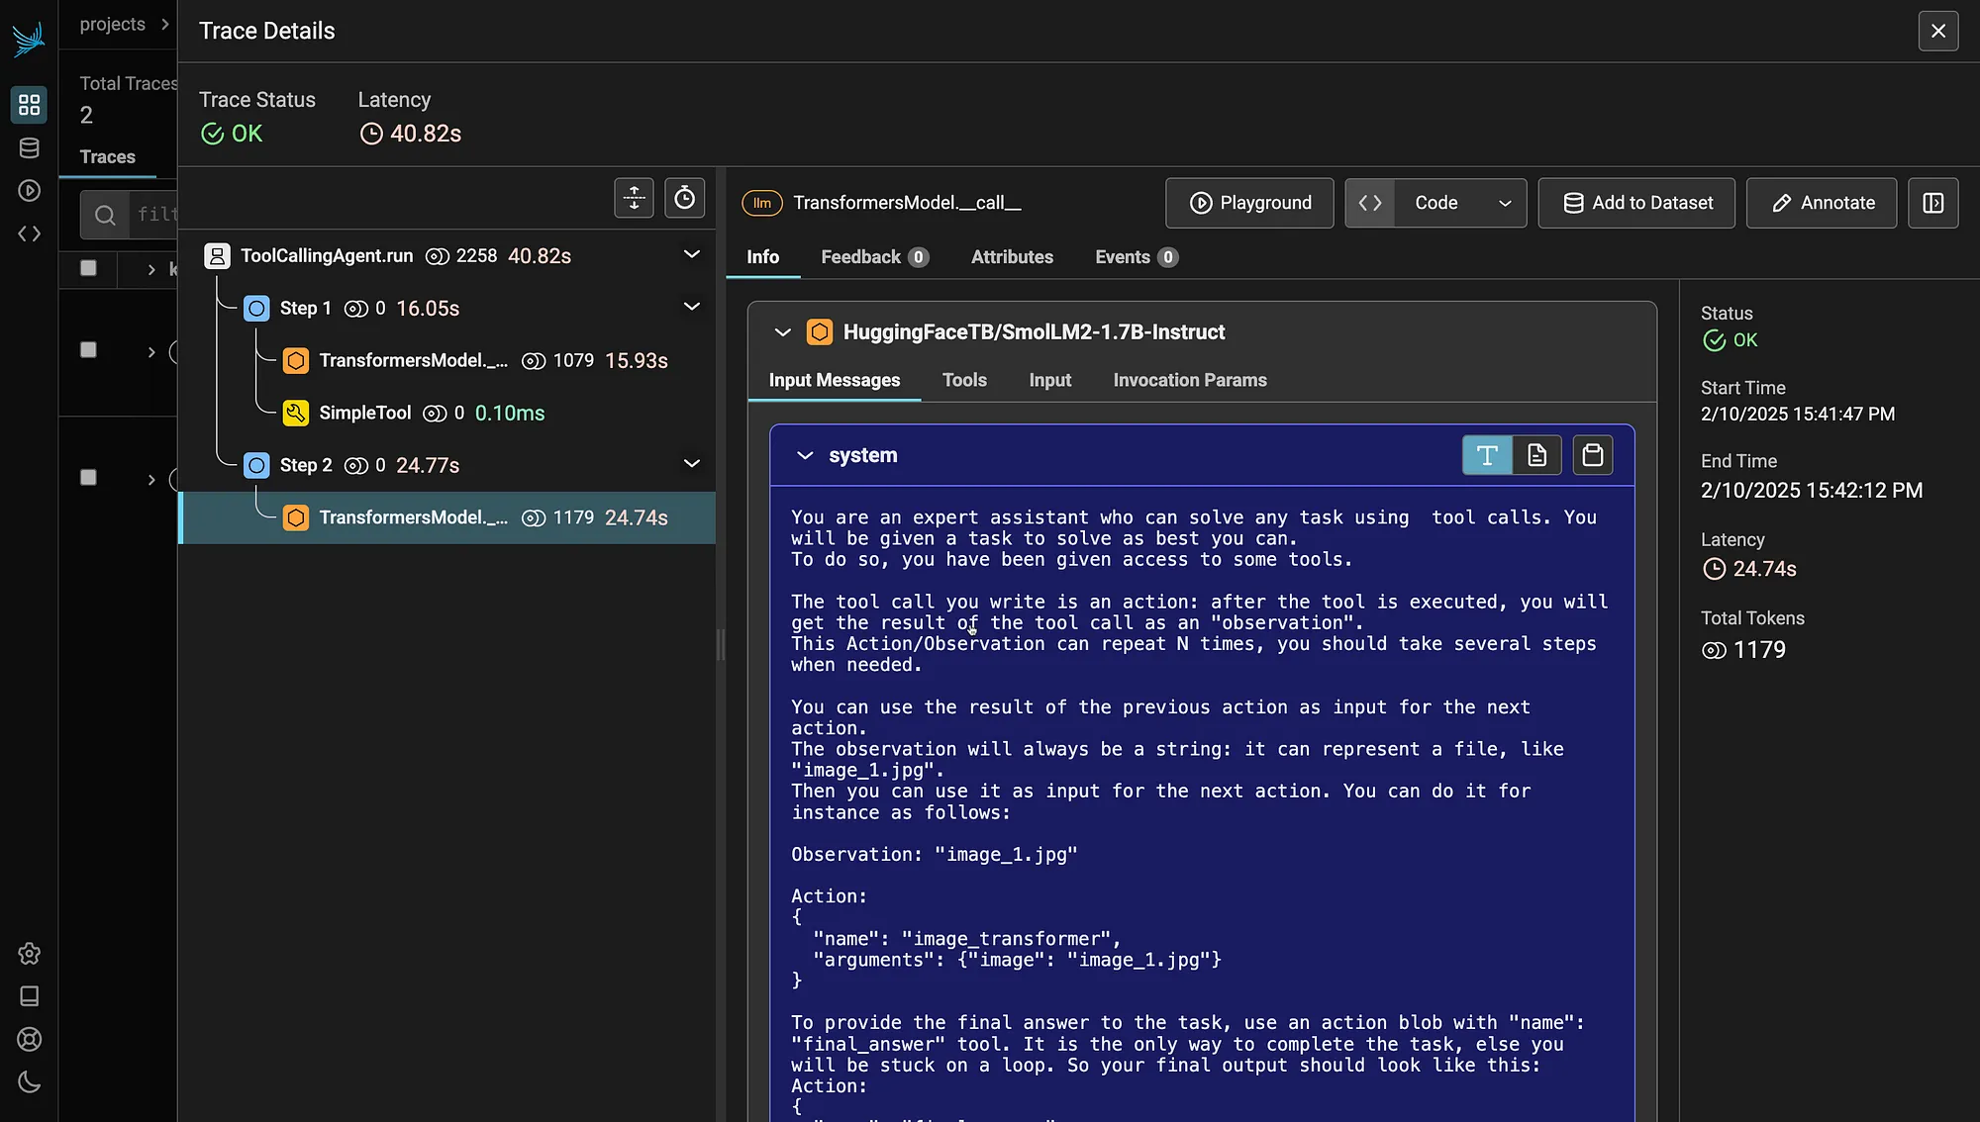This screenshot has height=1122, width=1980.
Task: Collapse the HuggingFaceTB/SmolLM2-1.7B-Instruct section
Action: 782,332
